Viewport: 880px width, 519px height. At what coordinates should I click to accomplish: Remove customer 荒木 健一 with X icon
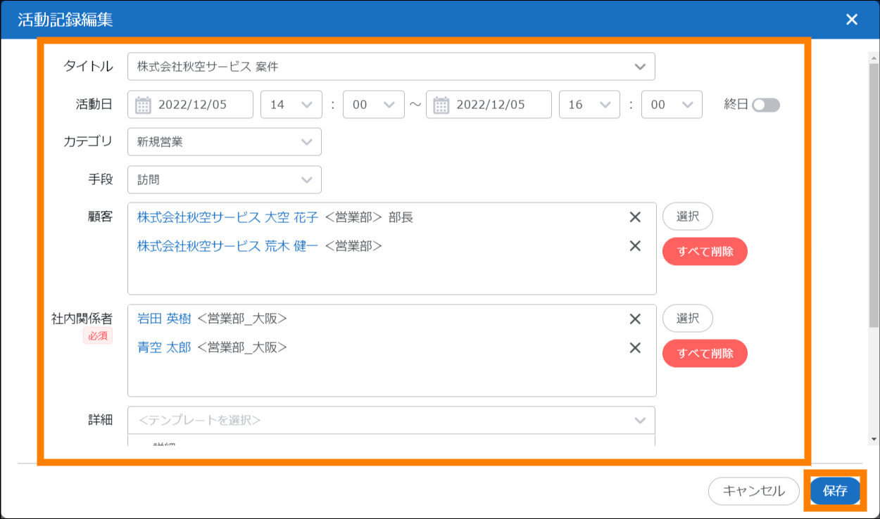click(x=635, y=245)
